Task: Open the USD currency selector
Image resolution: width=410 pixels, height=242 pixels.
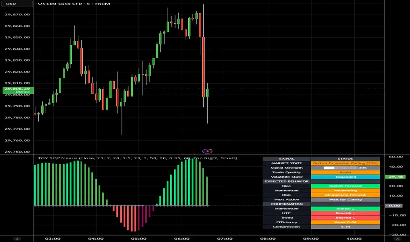Action: coord(17,4)
